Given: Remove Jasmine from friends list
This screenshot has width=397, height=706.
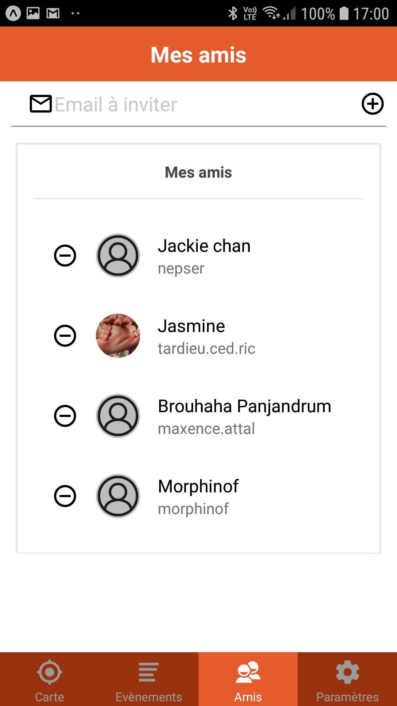Looking at the screenshot, I should click(65, 336).
